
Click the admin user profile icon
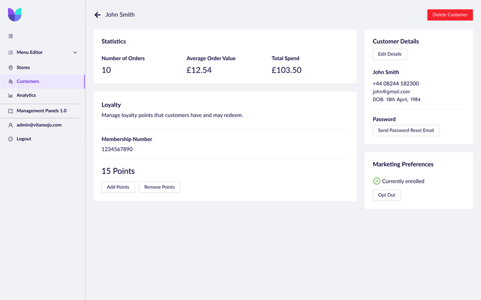pos(10,125)
